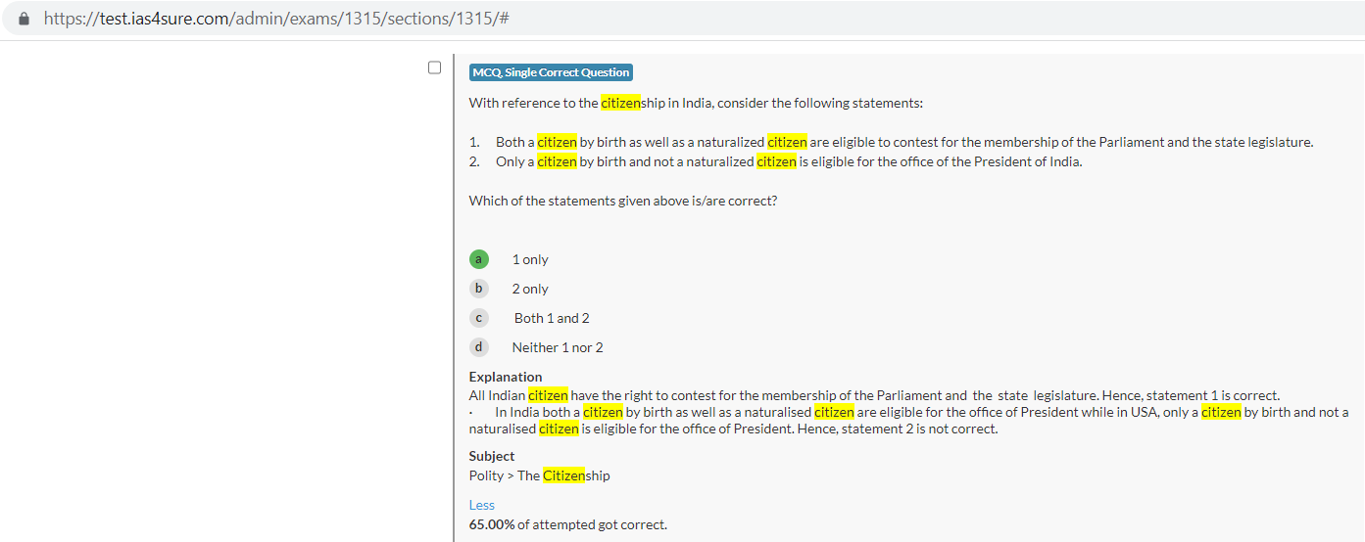The width and height of the screenshot is (1365, 542).
Task: Pick the option c circle
Action: point(478,318)
